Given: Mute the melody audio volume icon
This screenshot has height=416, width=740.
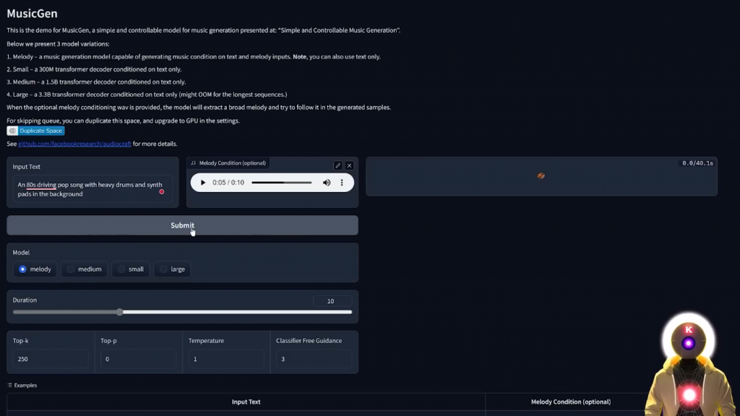Looking at the screenshot, I should pos(327,183).
